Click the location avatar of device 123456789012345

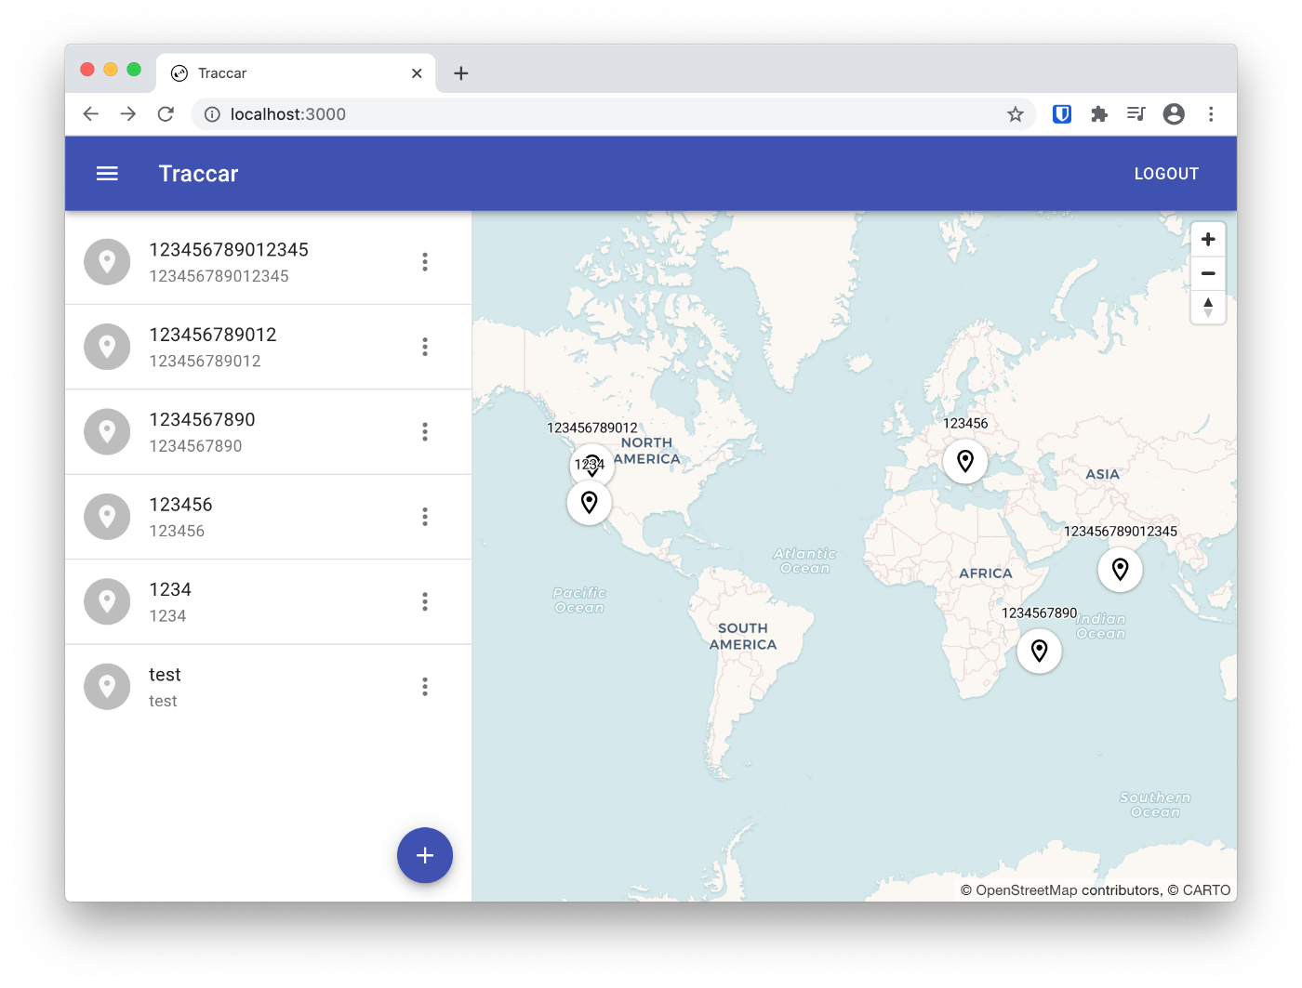tap(107, 262)
